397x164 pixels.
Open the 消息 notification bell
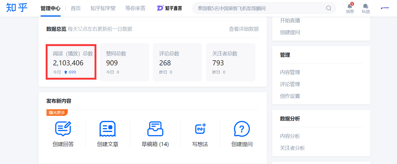click(x=350, y=6)
